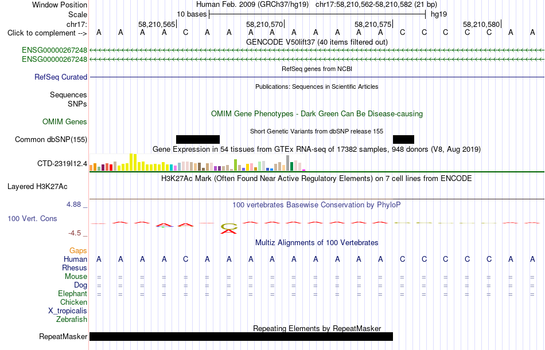Open the first ENSG00000267248 gene label
Screen dimensions: 545x350
[54, 50]
